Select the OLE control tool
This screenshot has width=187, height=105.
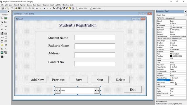click(2, 56)
